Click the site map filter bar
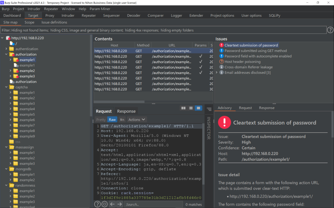 pos(163,30)
